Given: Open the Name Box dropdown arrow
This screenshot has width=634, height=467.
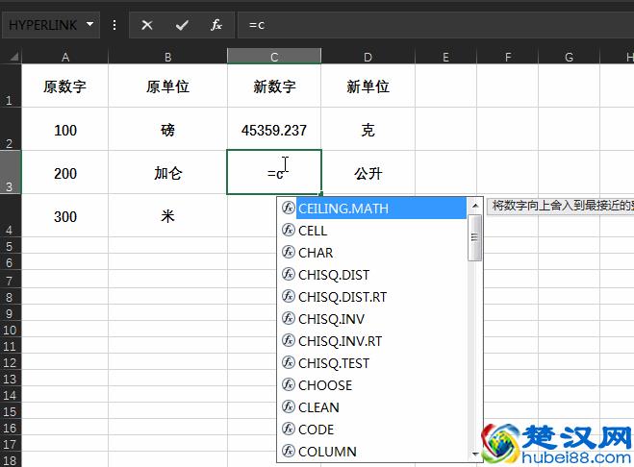Looking at the screenshot, I should pyautogui.click(x=90, y=25).
